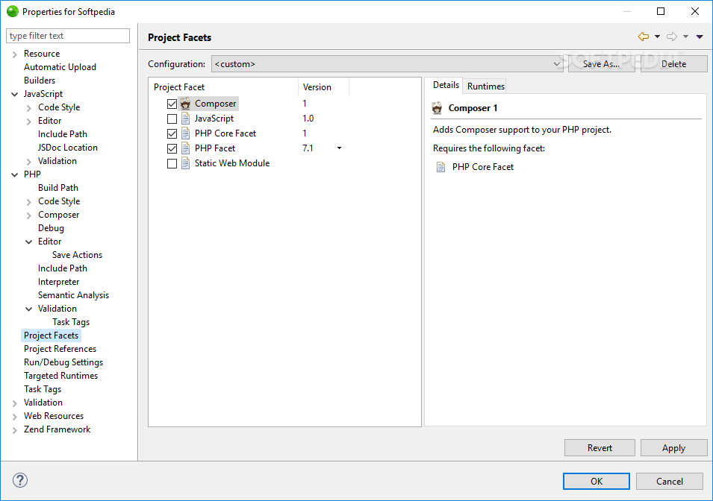The width and height of the screenshot is (713, 501).
Task: Select Save Actions under Editor
Action: (78, 255)
